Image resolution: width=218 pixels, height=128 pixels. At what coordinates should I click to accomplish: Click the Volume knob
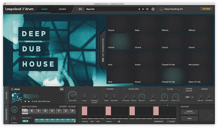(x=72, y=95)
